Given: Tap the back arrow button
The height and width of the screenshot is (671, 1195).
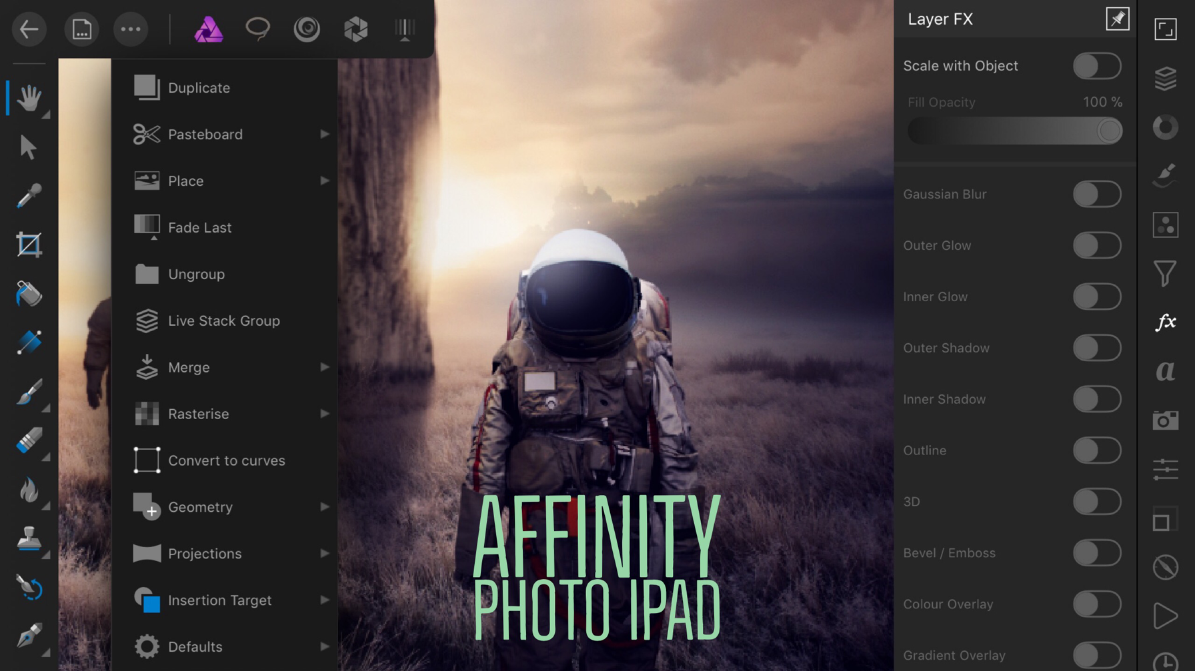Looking at the screenshot, I should pyautogui.click(x=29, y=29).
